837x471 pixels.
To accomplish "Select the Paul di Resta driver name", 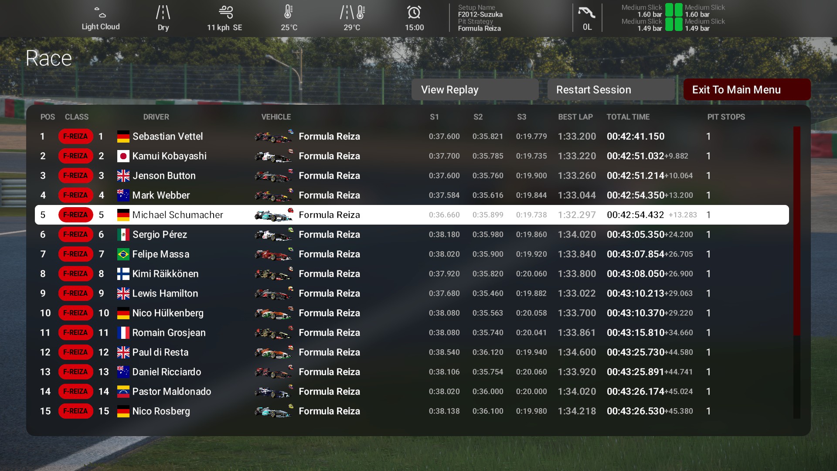I will [160, 352].
